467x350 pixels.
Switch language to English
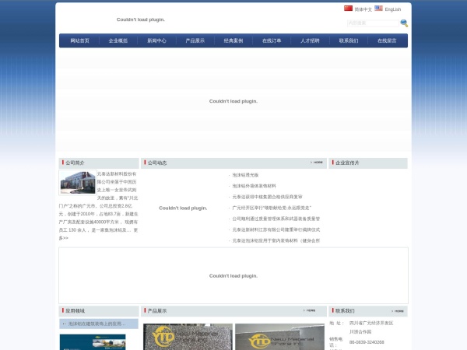coord(393,9)
